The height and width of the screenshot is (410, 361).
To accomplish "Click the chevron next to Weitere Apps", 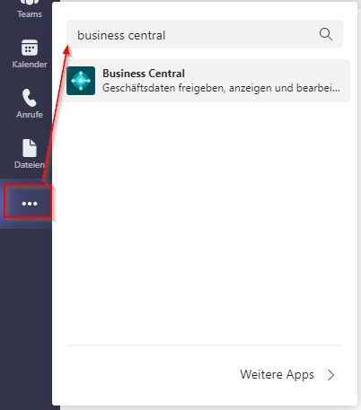I will (330, 375).
